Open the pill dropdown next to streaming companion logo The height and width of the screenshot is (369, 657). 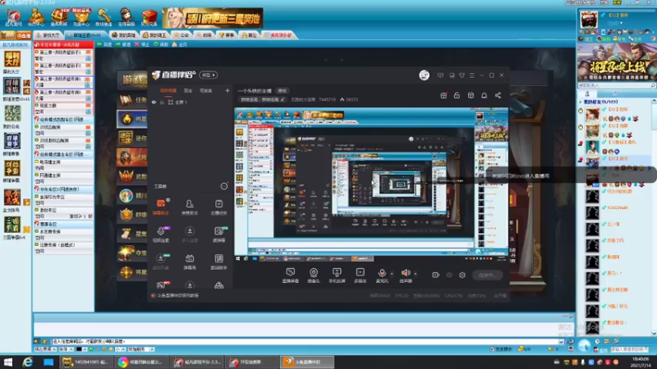tap(209, 75)
